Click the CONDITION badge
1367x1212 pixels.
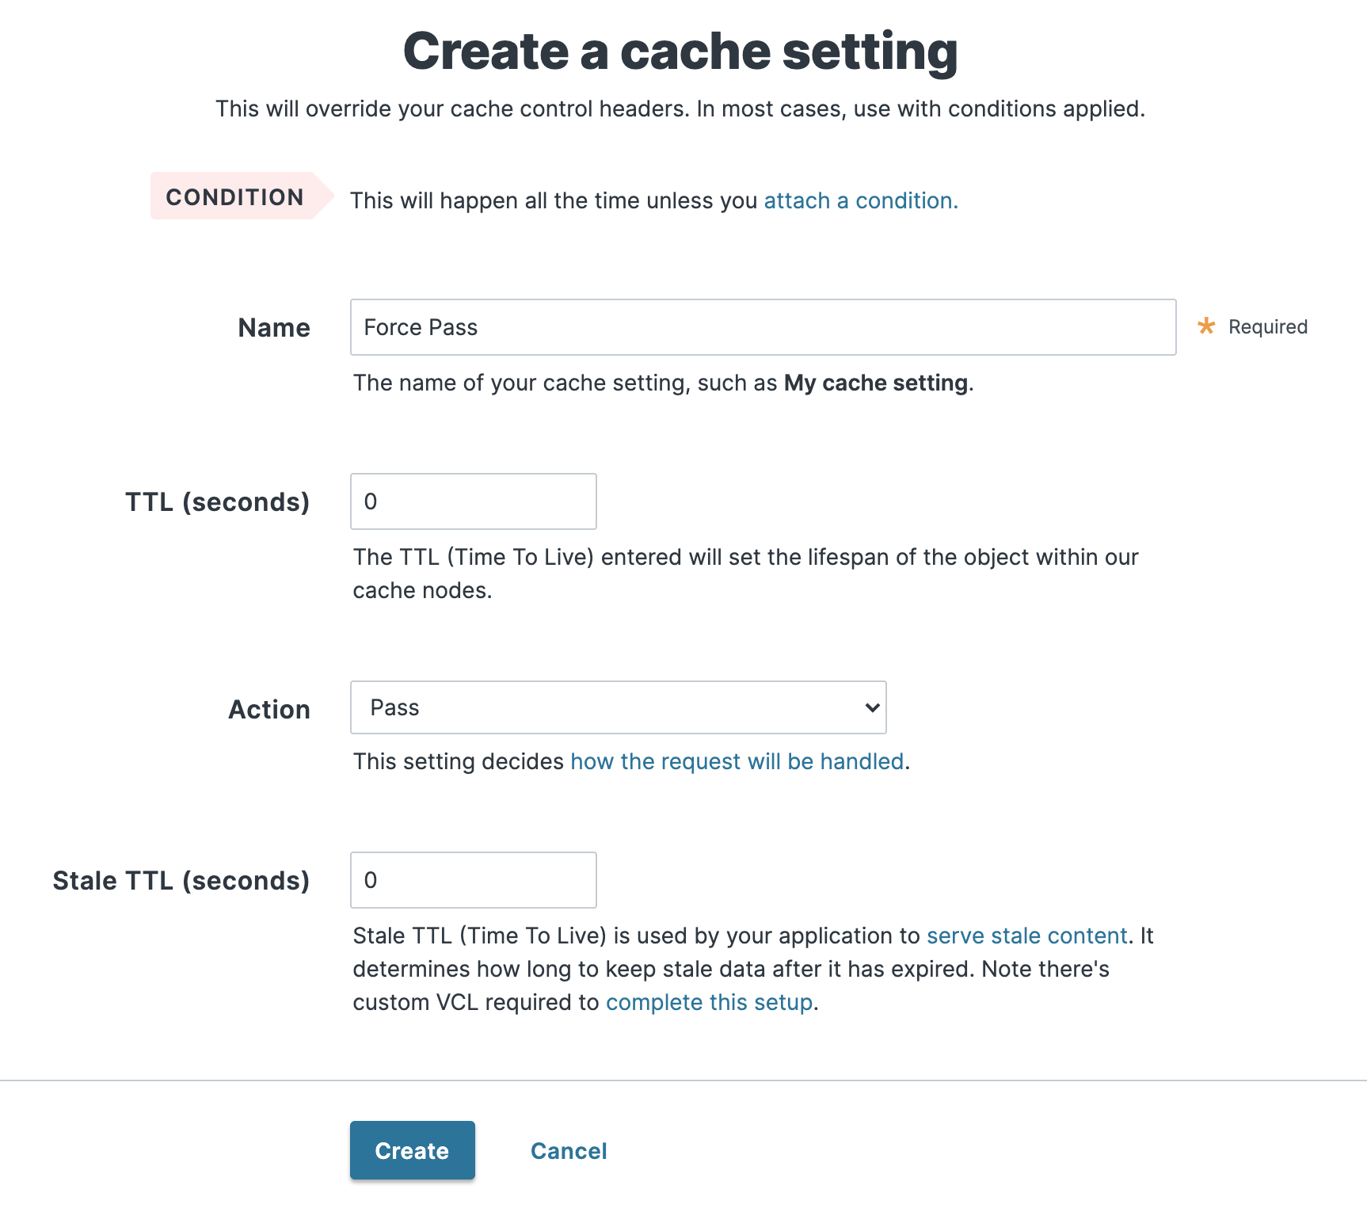(x=234, y=196)
